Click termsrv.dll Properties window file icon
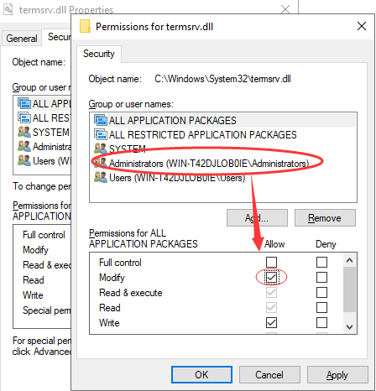 tap(8, 9)
